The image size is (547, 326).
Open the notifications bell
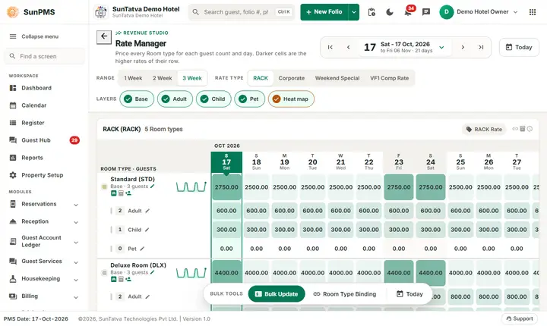[x=408, y=12]
